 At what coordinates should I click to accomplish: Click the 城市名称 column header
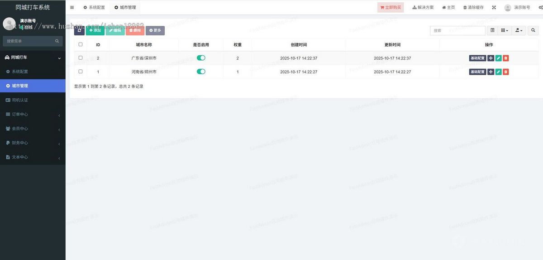point(144,45)
